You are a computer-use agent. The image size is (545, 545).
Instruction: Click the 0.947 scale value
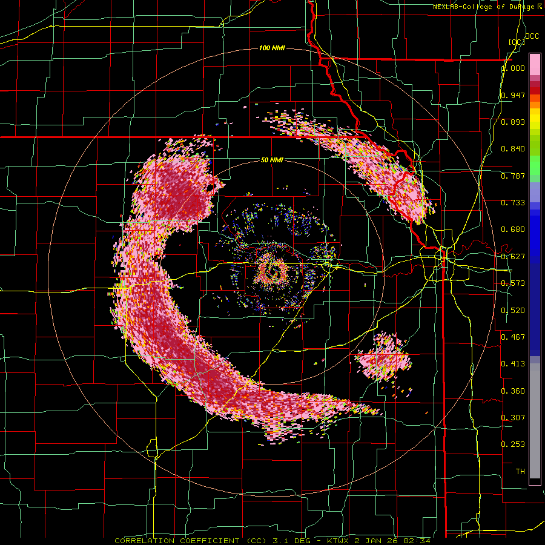(513, 95)
